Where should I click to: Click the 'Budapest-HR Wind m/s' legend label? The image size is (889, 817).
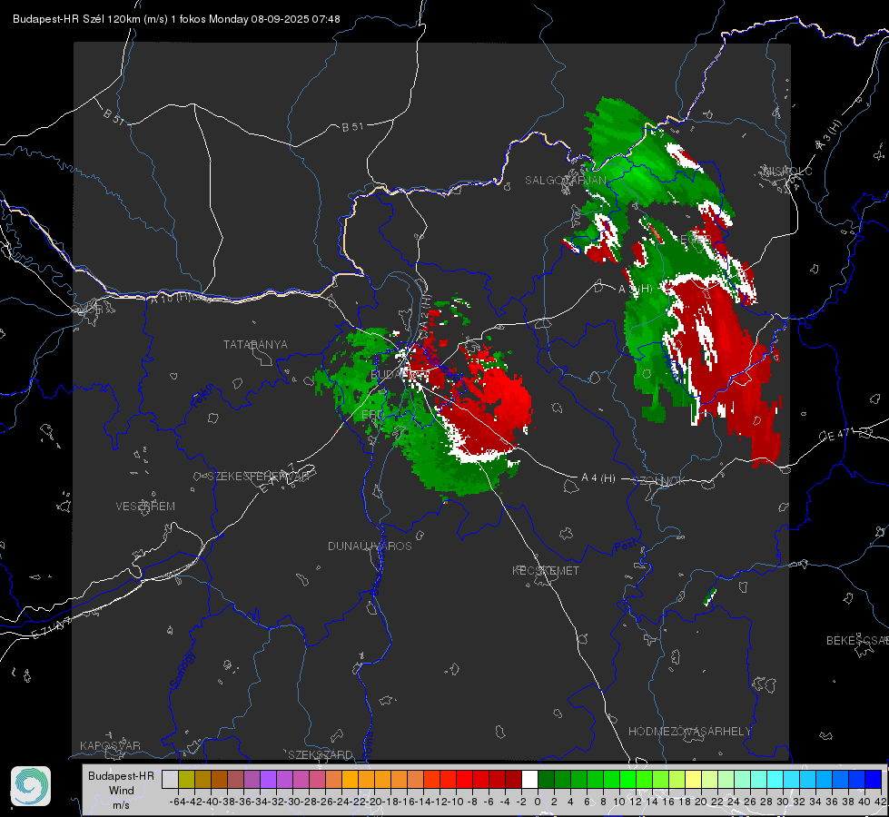coord(121,791)
